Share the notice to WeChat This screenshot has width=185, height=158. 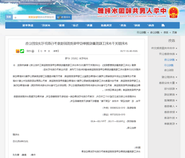click(x=22, y=51)
